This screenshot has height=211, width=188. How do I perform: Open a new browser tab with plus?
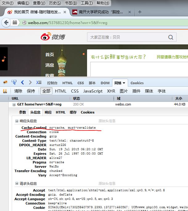tap(140, 12)
